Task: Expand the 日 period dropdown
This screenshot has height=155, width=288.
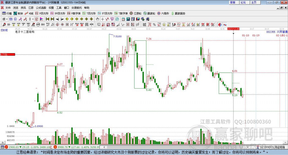Action: tap(7, 19)
